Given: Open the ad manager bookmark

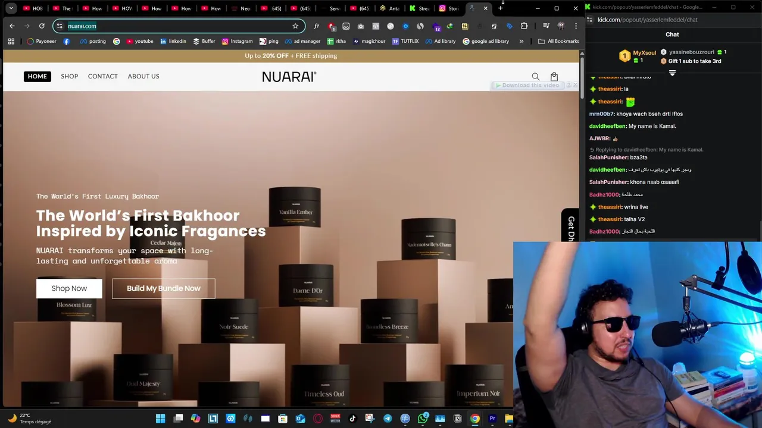Looking at the screenshot, I should pos(302,42).
